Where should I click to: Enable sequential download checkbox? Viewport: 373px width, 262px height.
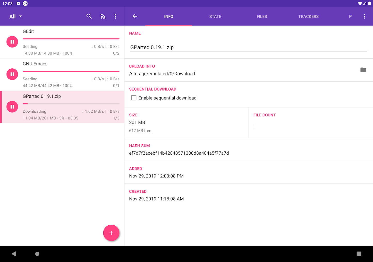[x=134, y=98]
